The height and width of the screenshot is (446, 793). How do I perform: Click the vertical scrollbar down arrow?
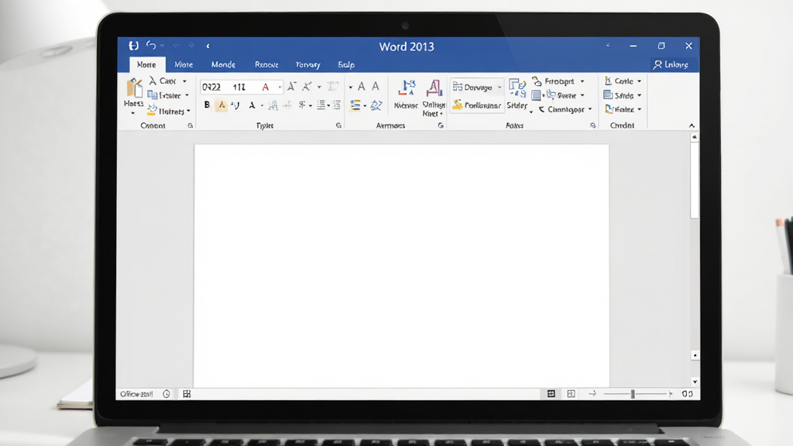[695, 382]
